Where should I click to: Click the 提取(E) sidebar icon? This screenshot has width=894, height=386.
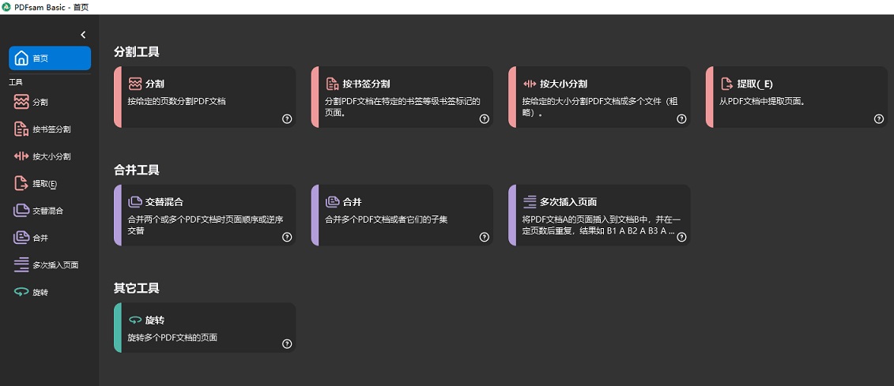pos(21,183)
